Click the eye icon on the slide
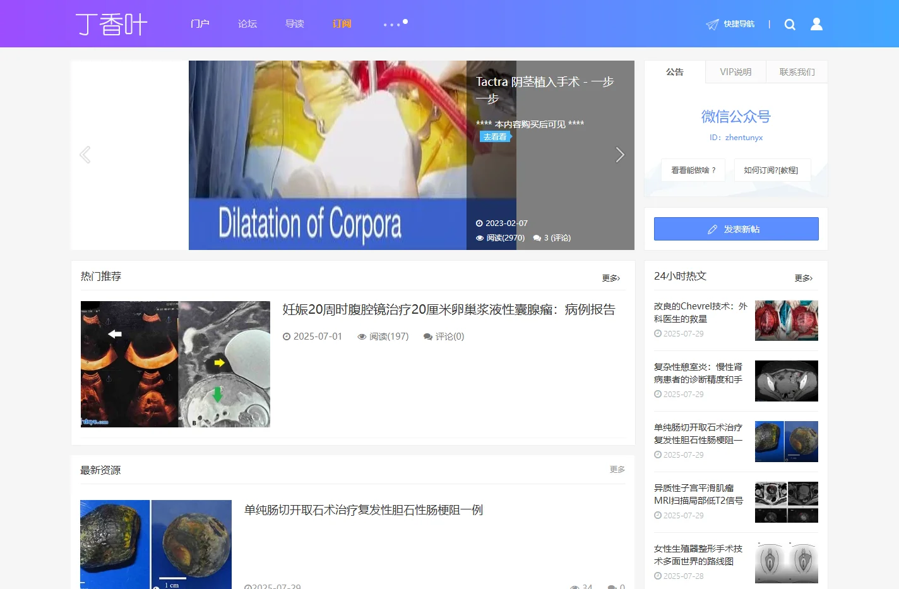899x589 pixels. click(480, 238)
